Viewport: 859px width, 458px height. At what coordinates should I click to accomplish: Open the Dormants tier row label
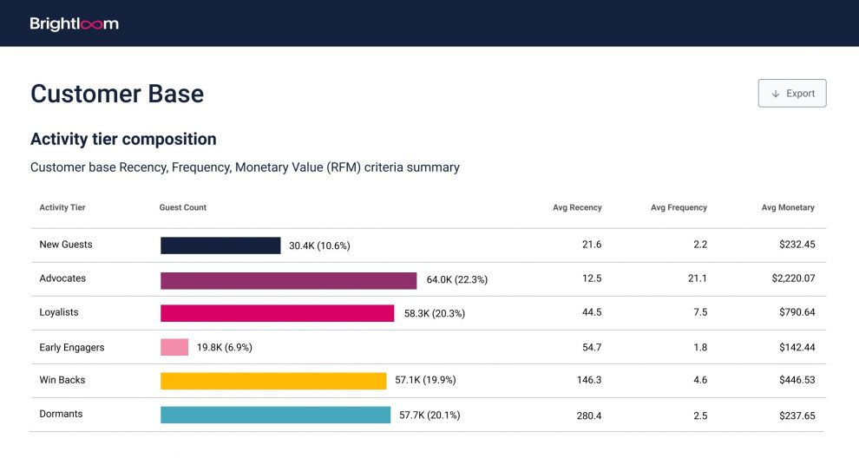[61, 414]
